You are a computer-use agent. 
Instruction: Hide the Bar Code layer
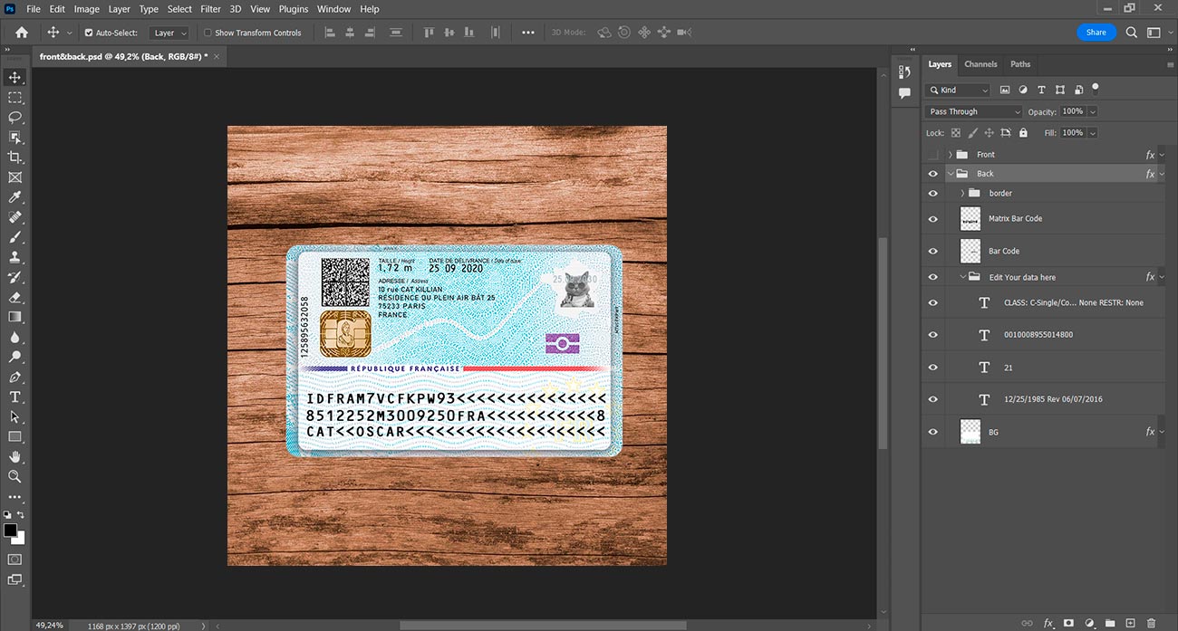[933, 251]
